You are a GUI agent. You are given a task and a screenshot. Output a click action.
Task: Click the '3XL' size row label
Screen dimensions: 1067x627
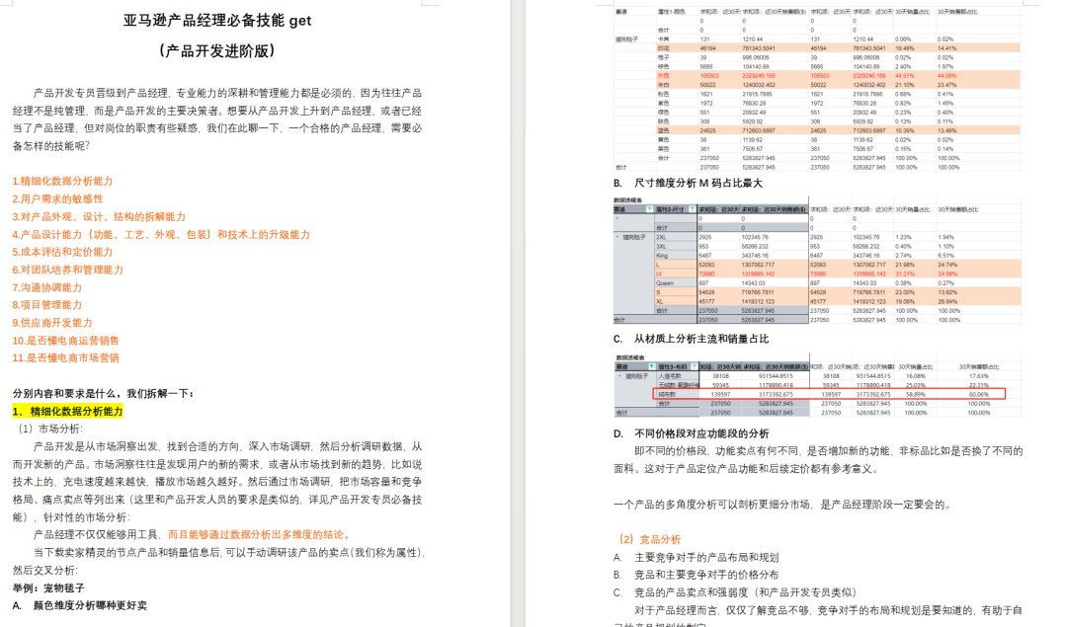tap(661, 246)
